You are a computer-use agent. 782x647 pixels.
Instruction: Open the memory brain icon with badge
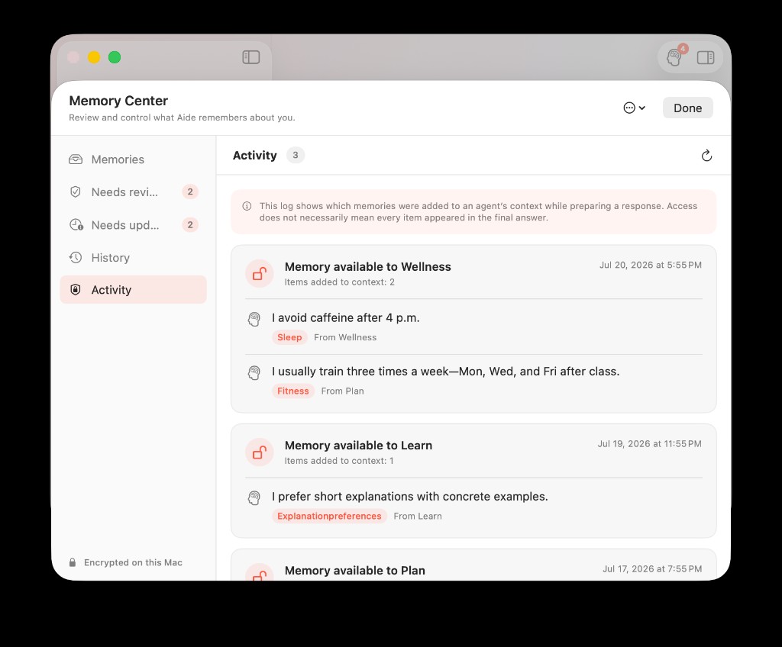[675, 56]
